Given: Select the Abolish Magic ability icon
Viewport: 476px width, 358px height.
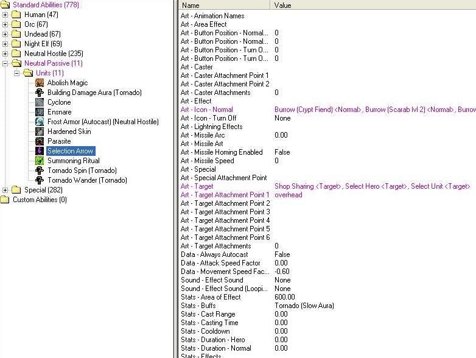Looking at the screenshot, I should [40, 83].
